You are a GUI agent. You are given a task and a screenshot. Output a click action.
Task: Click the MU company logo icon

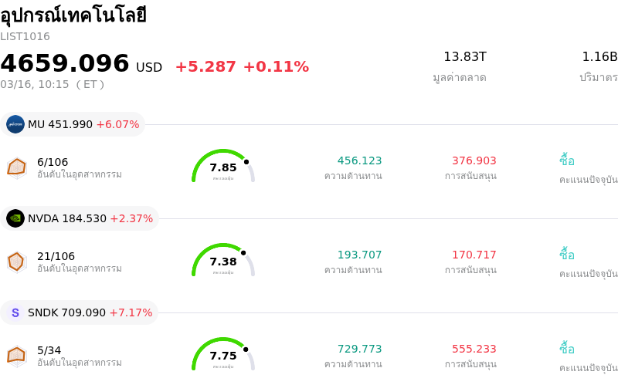click(x=15, y=124)
